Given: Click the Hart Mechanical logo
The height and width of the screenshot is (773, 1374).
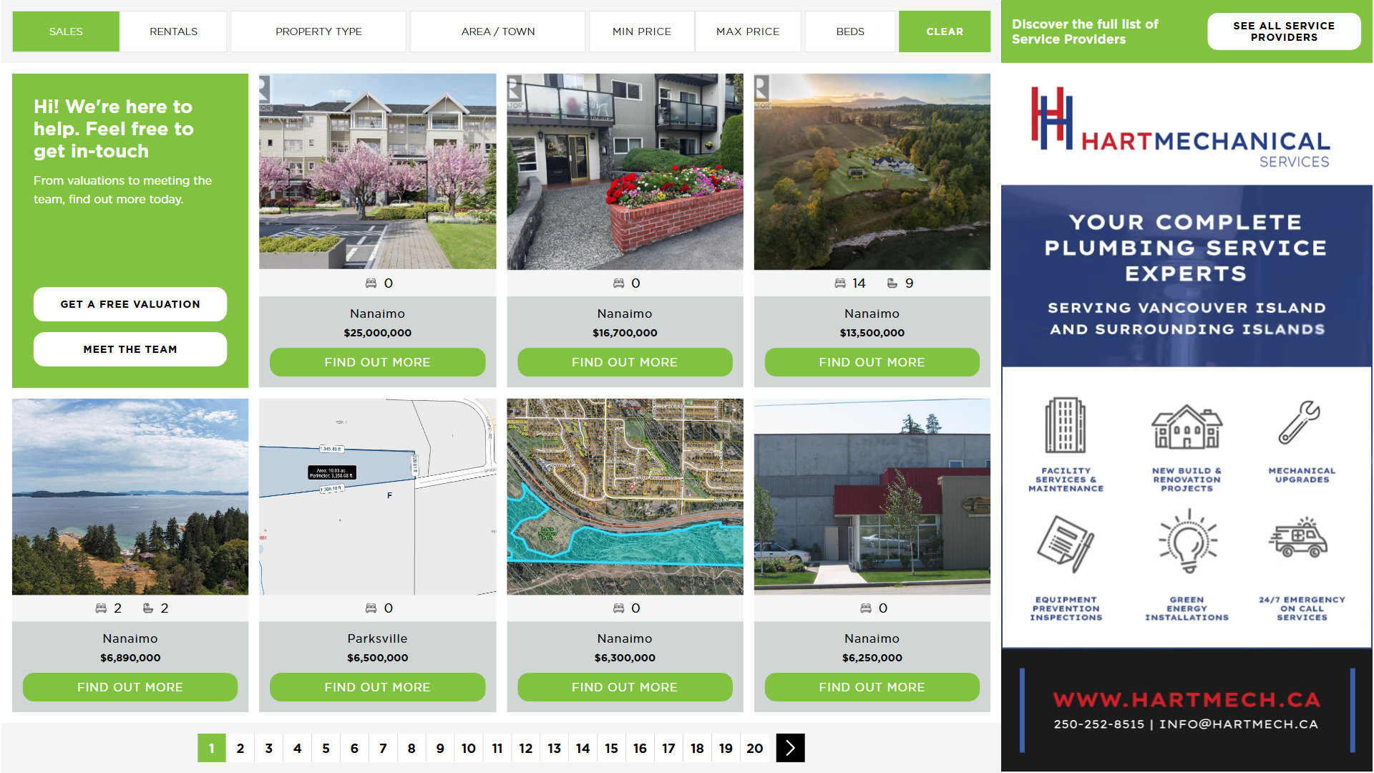Looking at the screenshot, I should click(1180, 127).
